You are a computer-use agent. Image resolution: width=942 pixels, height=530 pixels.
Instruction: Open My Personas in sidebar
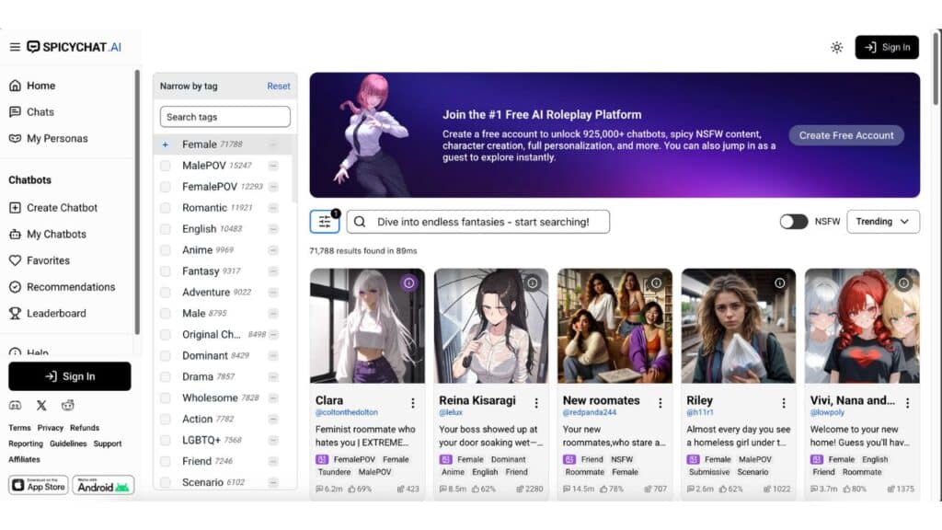pos(57,138)
